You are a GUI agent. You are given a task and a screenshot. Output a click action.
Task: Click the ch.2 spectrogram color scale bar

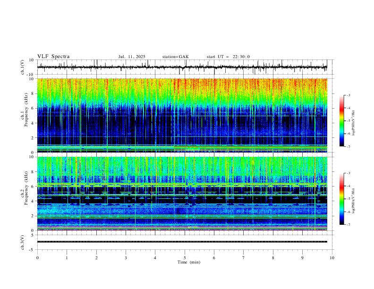tap(342, 199)
